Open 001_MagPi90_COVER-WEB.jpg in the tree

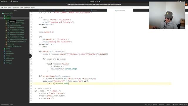[x=16, y=32]
